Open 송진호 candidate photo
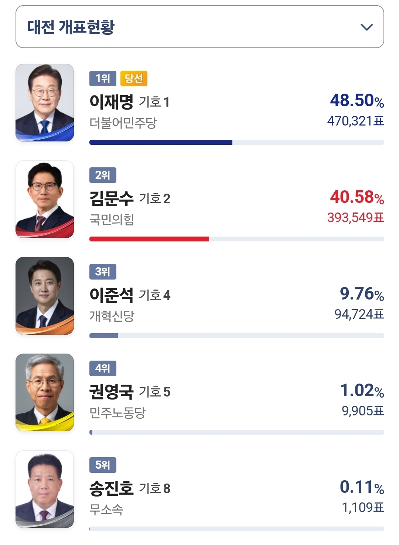The height and width of the screenshot is (545, 399). click(x=45, y=489)
